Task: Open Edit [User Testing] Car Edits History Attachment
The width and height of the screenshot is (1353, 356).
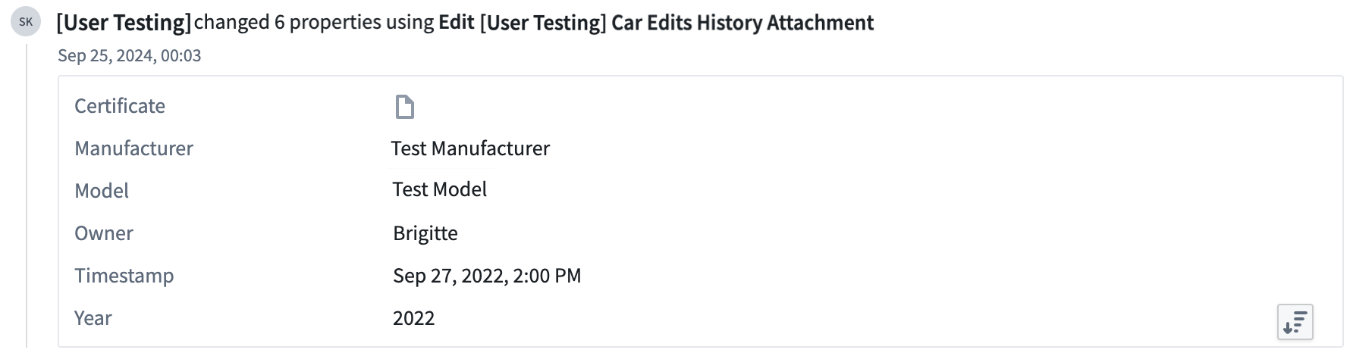Action: (656, 23)
